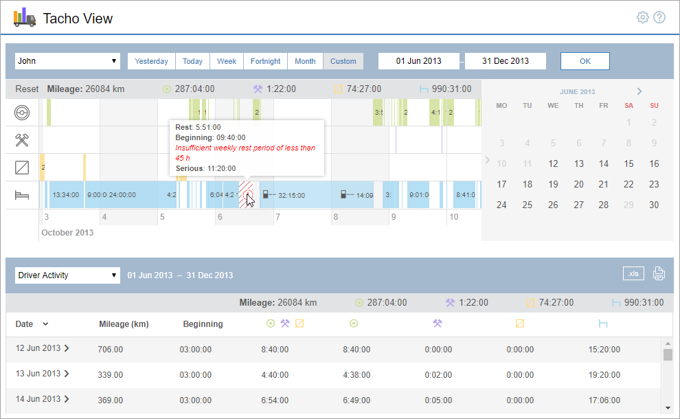Open settings gear icon
Viewport: 680px width, 419px height.
pos(642,18)
